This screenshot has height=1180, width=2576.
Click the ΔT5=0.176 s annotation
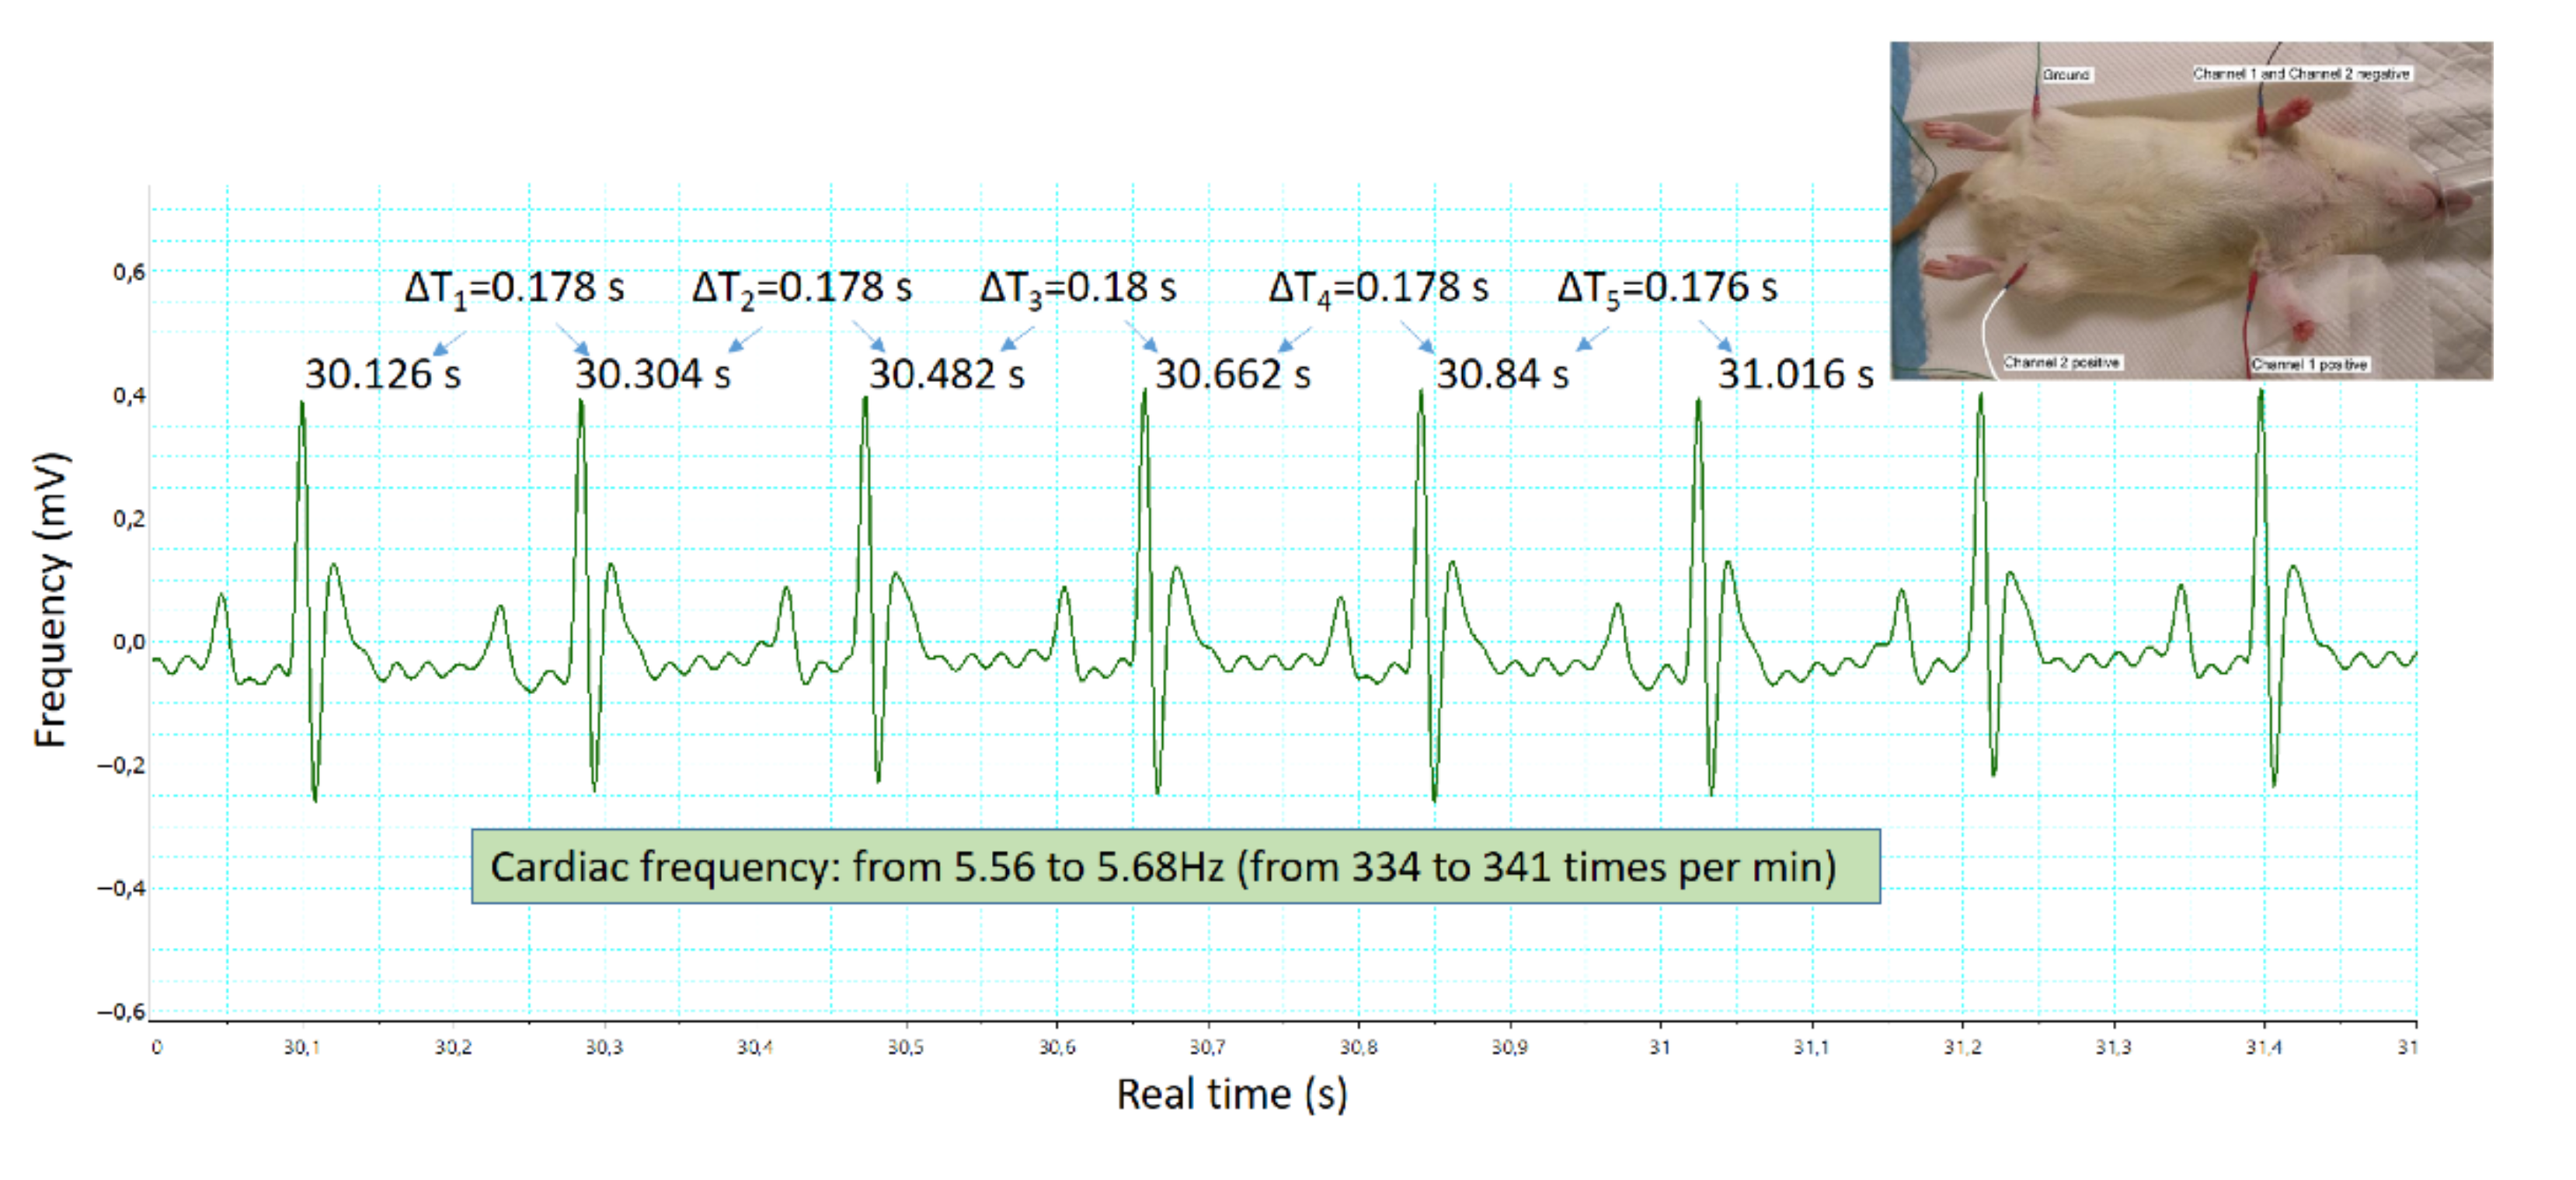tap(1666, 289)
